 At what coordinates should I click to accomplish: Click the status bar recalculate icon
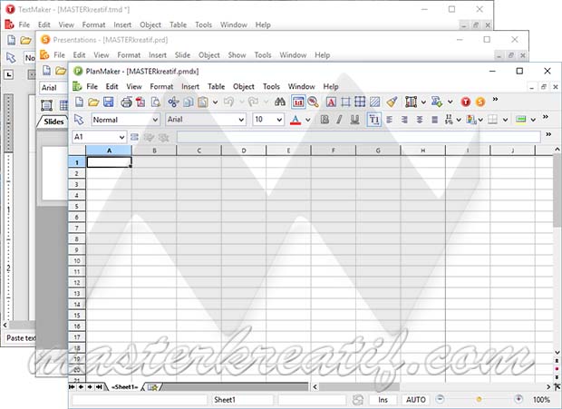click(x=358, y=400)
